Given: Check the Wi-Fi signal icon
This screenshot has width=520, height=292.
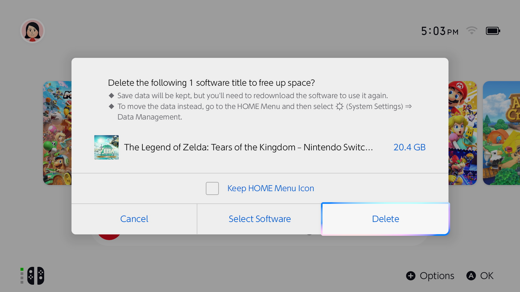Looking at the screenshot, I should tap(472, 31).
